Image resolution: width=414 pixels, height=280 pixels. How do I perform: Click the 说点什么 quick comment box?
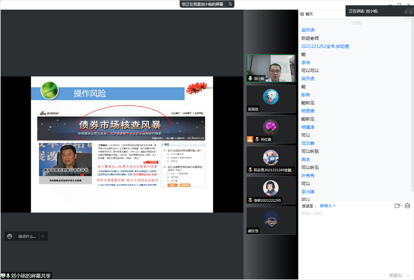[x=27, y=236]
